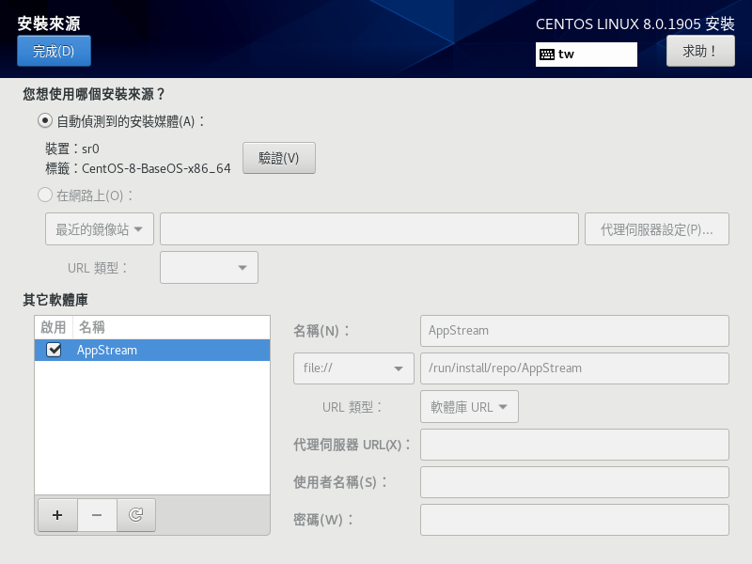Open the 軟體庫 URL type dropdown
Image resolution: width=752 pixels, height=564 pixels.
coord(469,407)
